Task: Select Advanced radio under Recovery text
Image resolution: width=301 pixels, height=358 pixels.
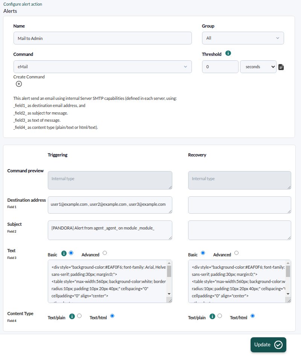Action: [236, 253]
